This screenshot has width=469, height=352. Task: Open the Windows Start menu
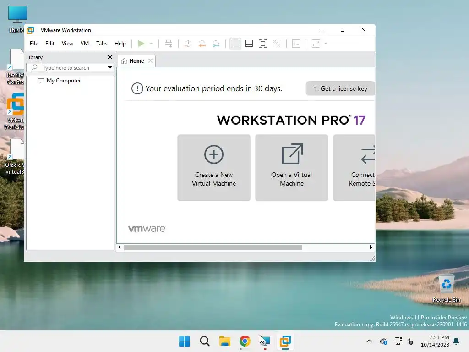[184, 341]
